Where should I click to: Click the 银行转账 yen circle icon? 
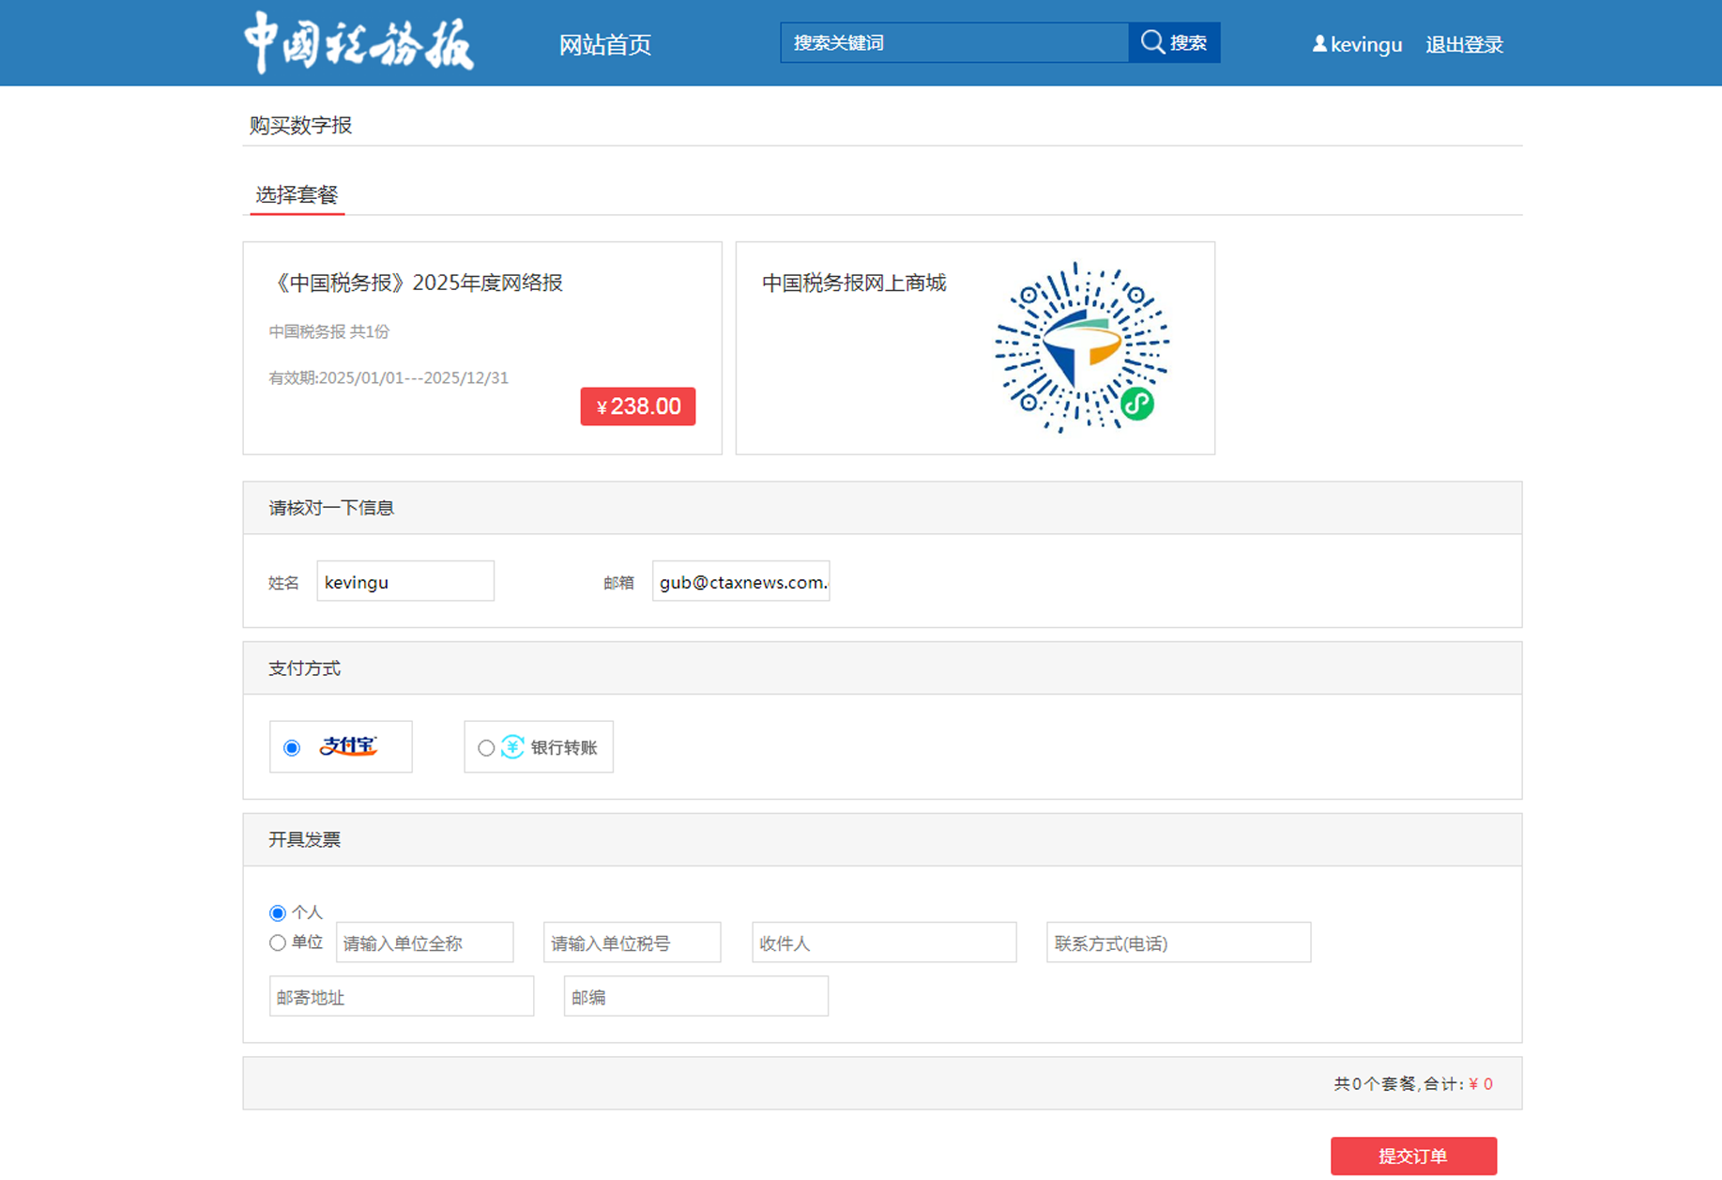[x=512, y=747]
